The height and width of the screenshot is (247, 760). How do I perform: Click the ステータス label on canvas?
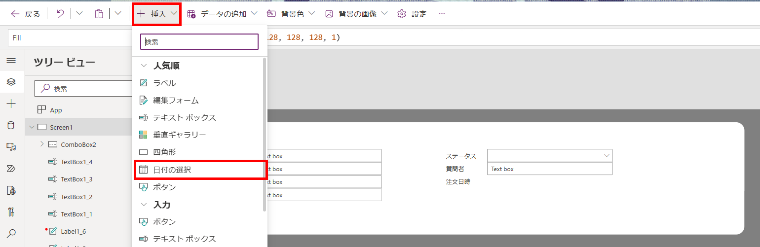coord(461,156)
